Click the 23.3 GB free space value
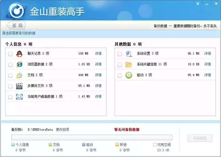Screen dimensions: 221x157 coord(163,150)
